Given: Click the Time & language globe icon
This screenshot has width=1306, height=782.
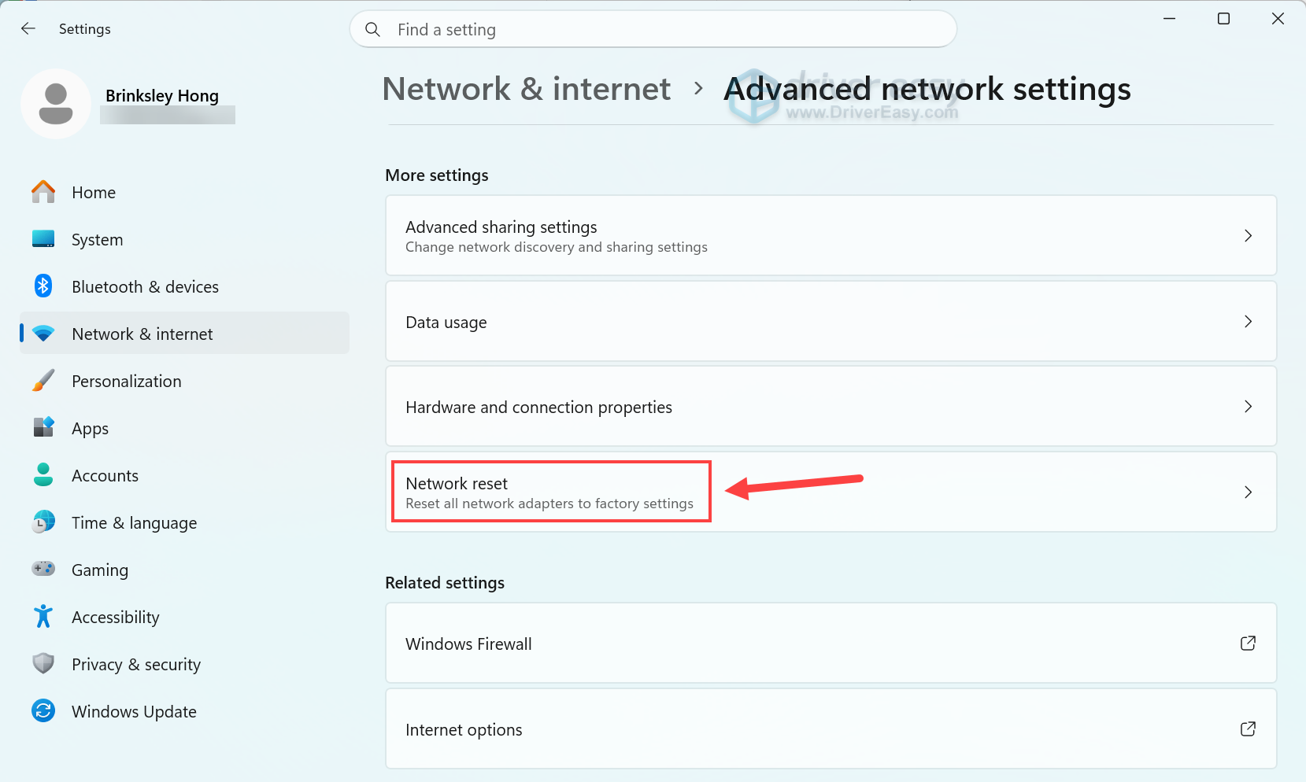Looking at the screenshot, I should [x=43, y=522].
